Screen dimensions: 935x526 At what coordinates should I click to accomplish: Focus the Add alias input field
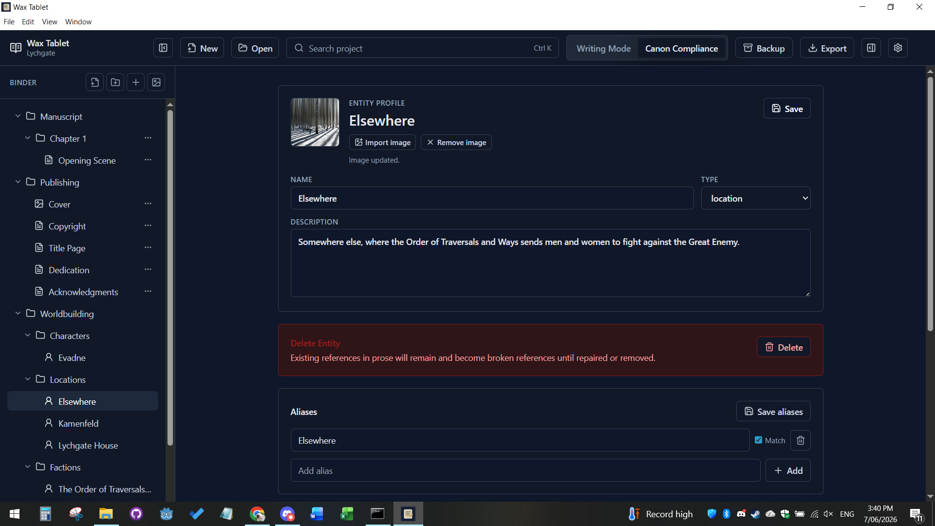pos(525,470)
